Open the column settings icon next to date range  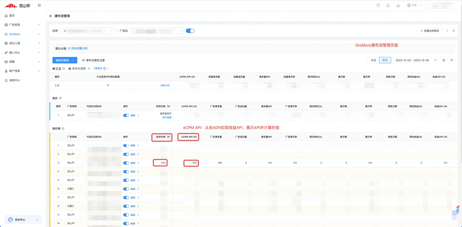444,60
